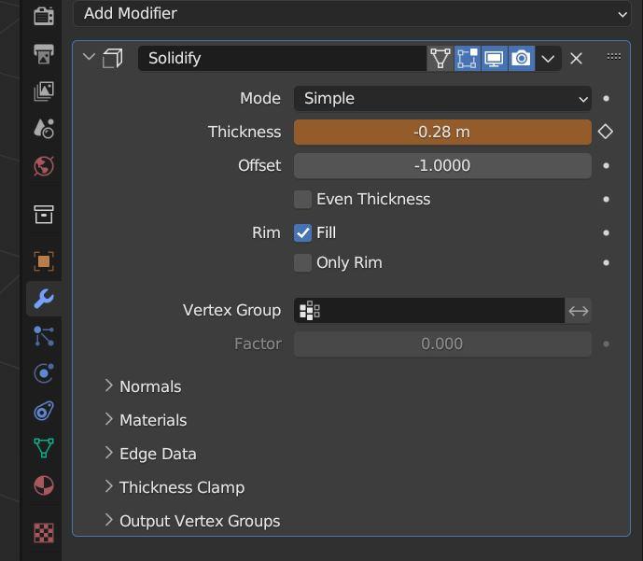Toggle Edit Mode display for Solidify

click(x=468, y=58)
